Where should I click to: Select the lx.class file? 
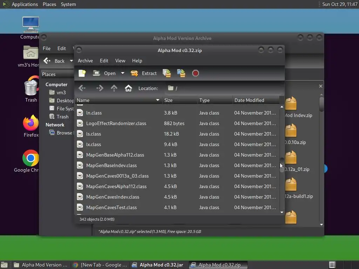(177, 145)
